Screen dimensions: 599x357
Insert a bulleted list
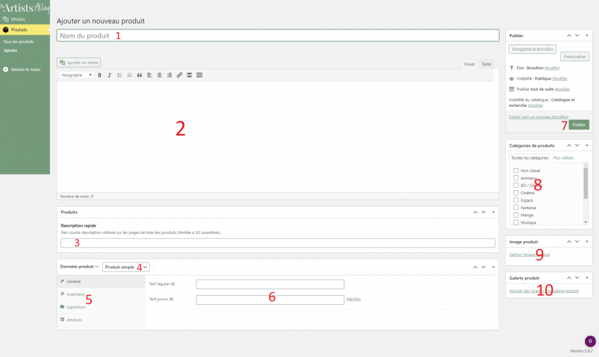tap(120, 76)
